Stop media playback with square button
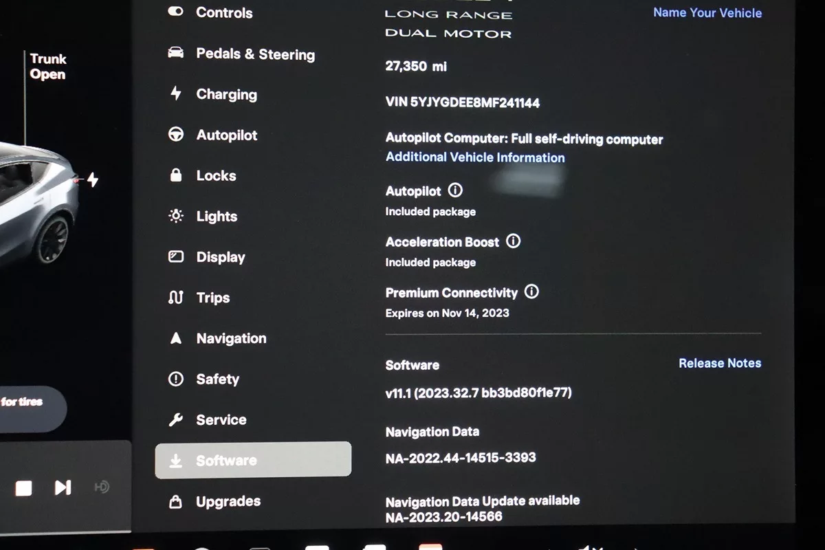This screenshot has width=825, height=550. point(24,488)
